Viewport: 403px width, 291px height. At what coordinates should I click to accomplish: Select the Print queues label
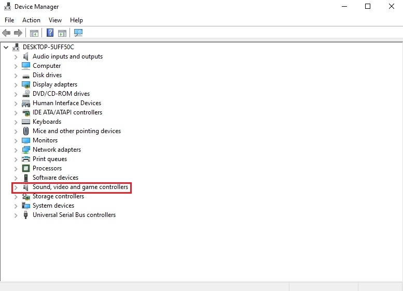pyautogui.click(x=50, y=159)
